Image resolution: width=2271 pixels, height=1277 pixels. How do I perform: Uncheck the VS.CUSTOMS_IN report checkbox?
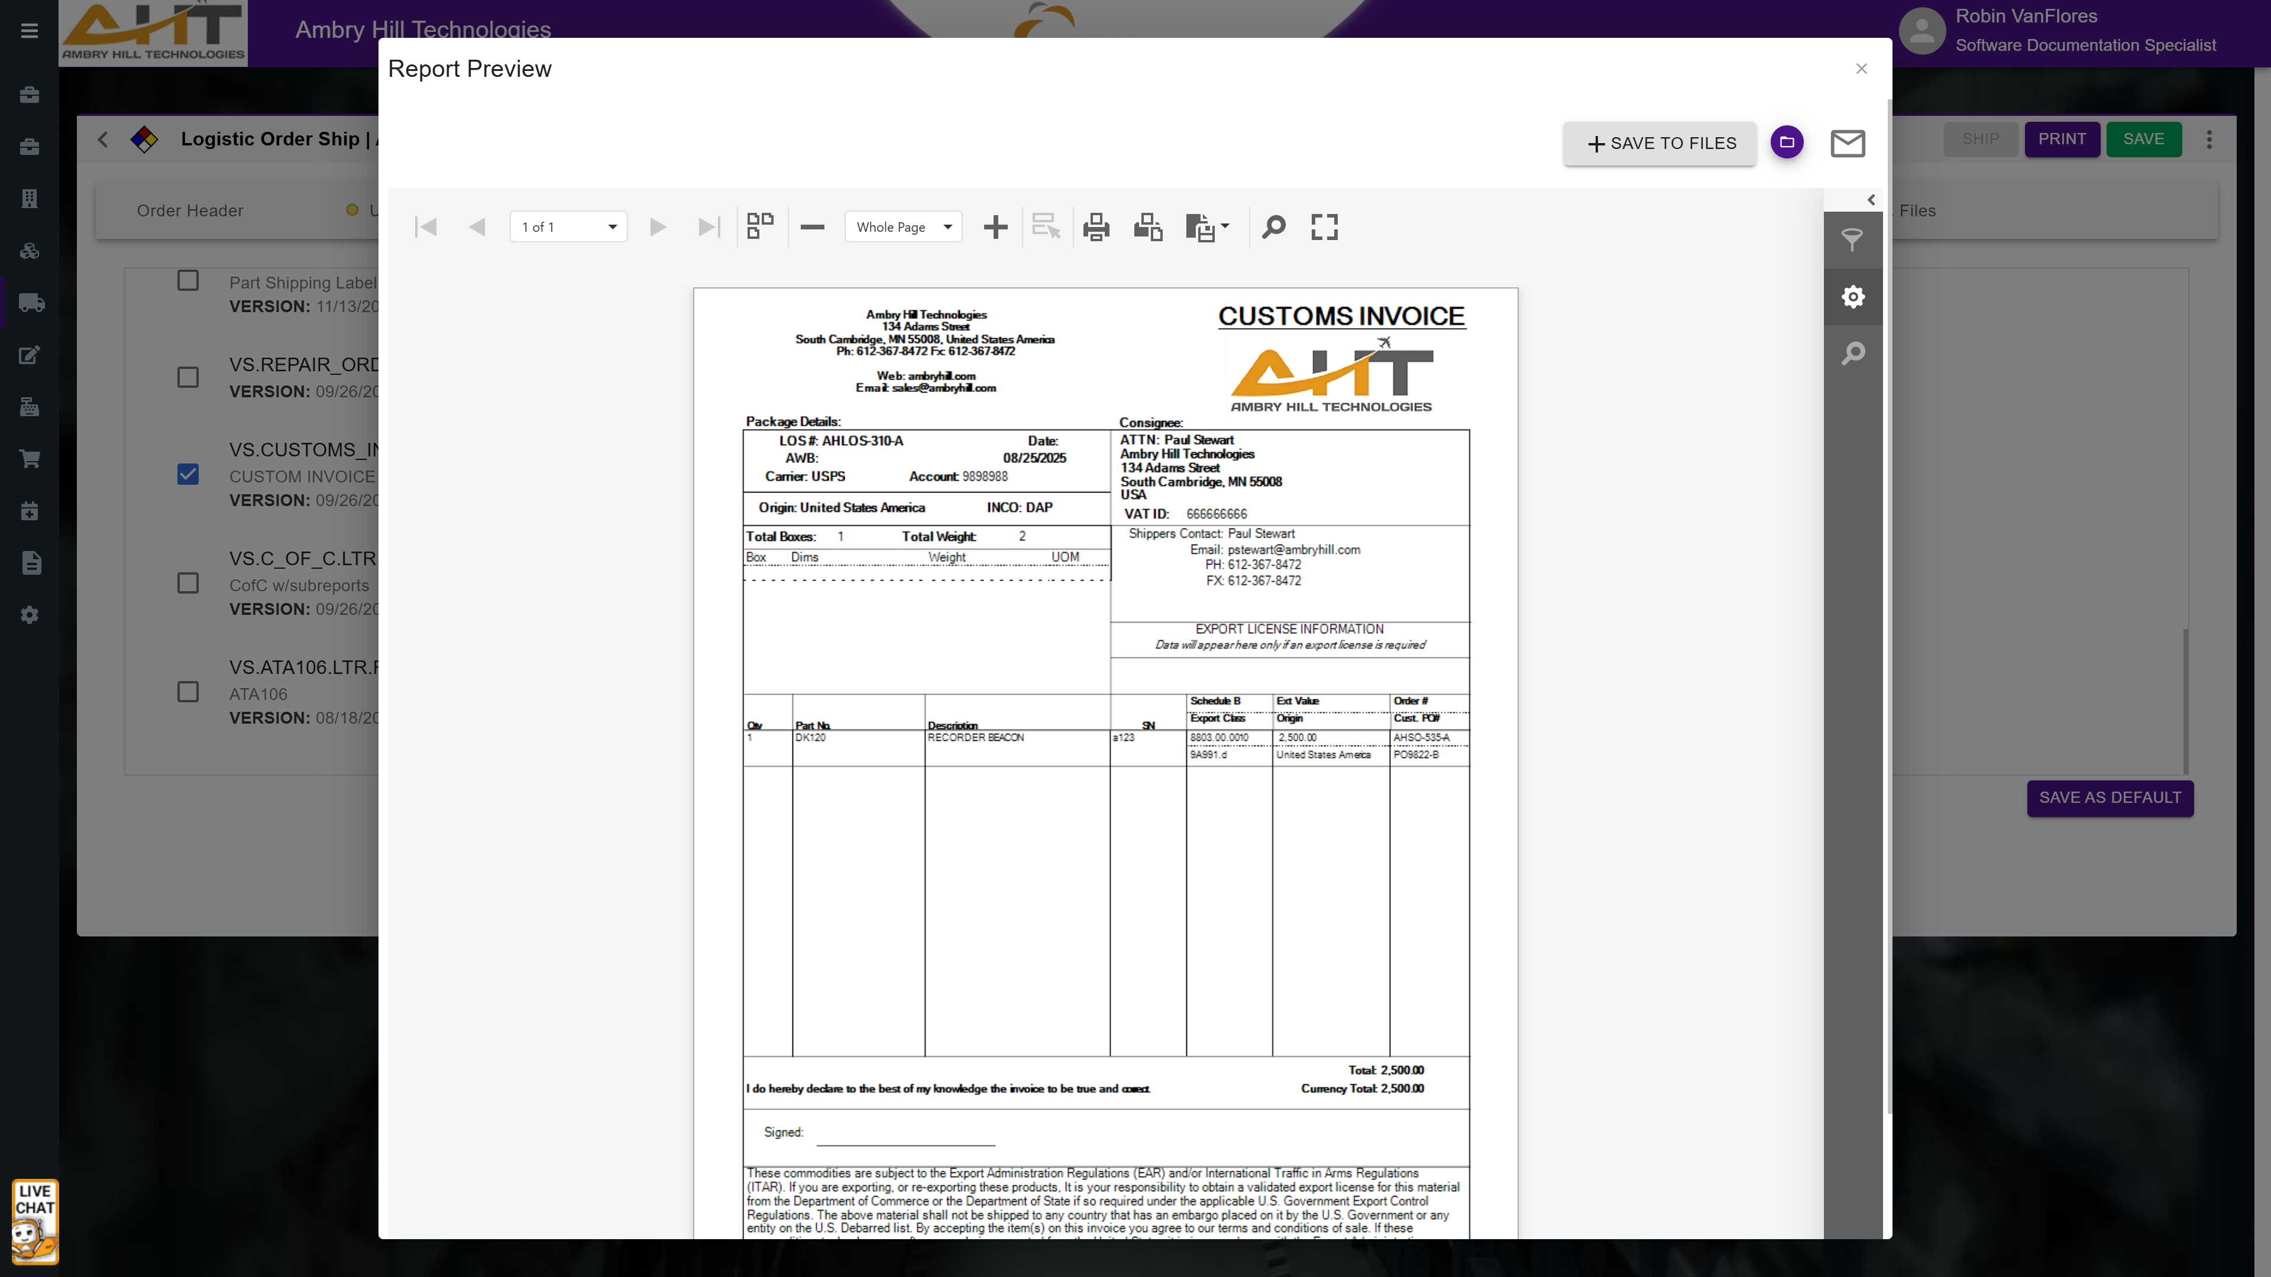188,474
